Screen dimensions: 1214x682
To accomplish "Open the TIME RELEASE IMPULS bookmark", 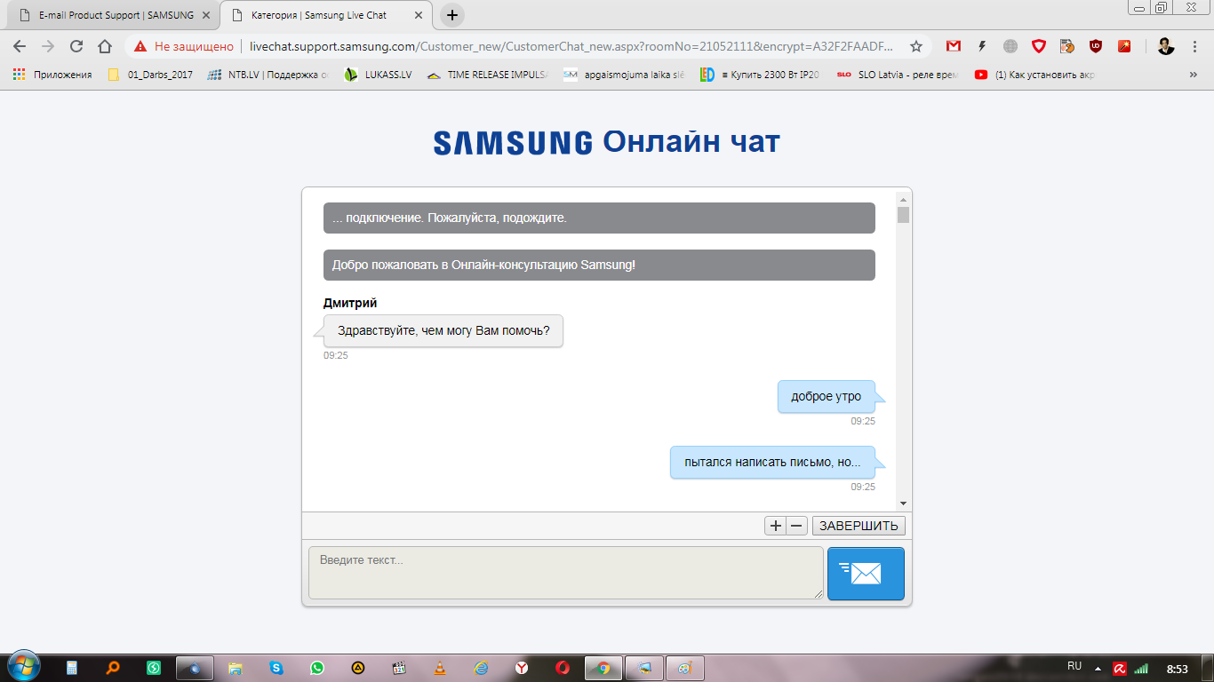I will (488, 75).
